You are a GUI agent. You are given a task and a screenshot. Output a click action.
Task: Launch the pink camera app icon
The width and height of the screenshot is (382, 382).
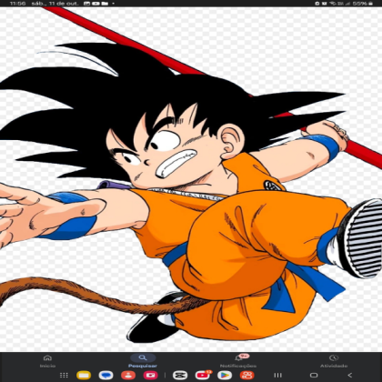(150, 376)
